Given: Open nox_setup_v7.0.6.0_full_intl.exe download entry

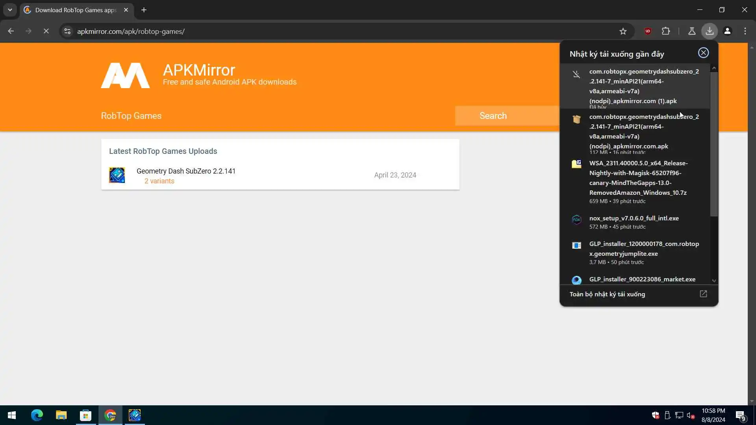Looking at the screenshot, I should coord(634,218).
